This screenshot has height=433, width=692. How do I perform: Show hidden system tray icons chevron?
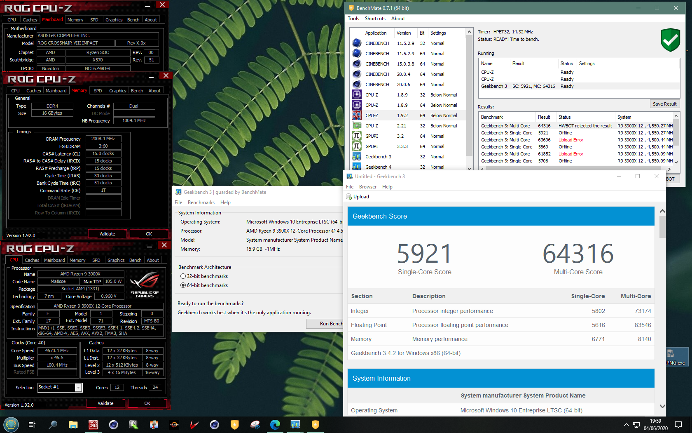626,424
